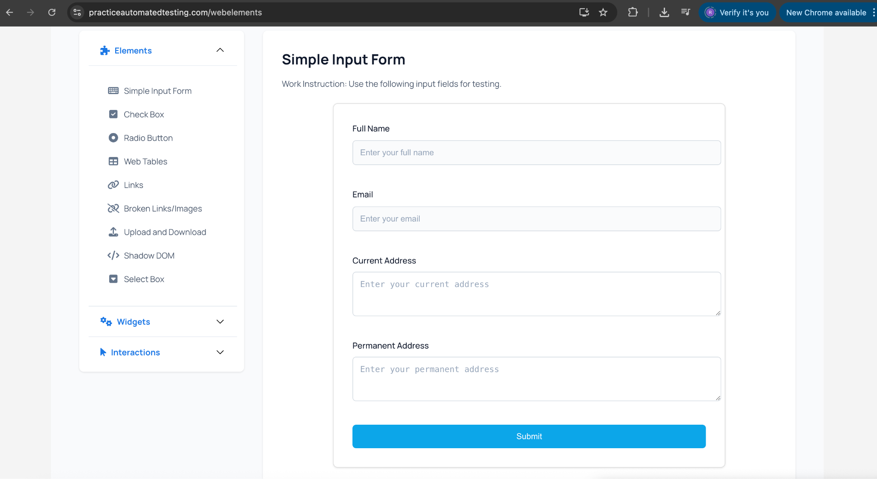Click the Permanent Address resize handle

718,398
